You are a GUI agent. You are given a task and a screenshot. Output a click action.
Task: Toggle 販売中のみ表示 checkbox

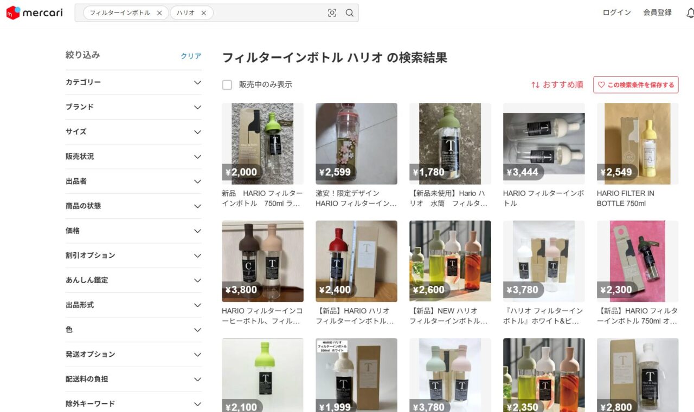(x=227, y=85)
